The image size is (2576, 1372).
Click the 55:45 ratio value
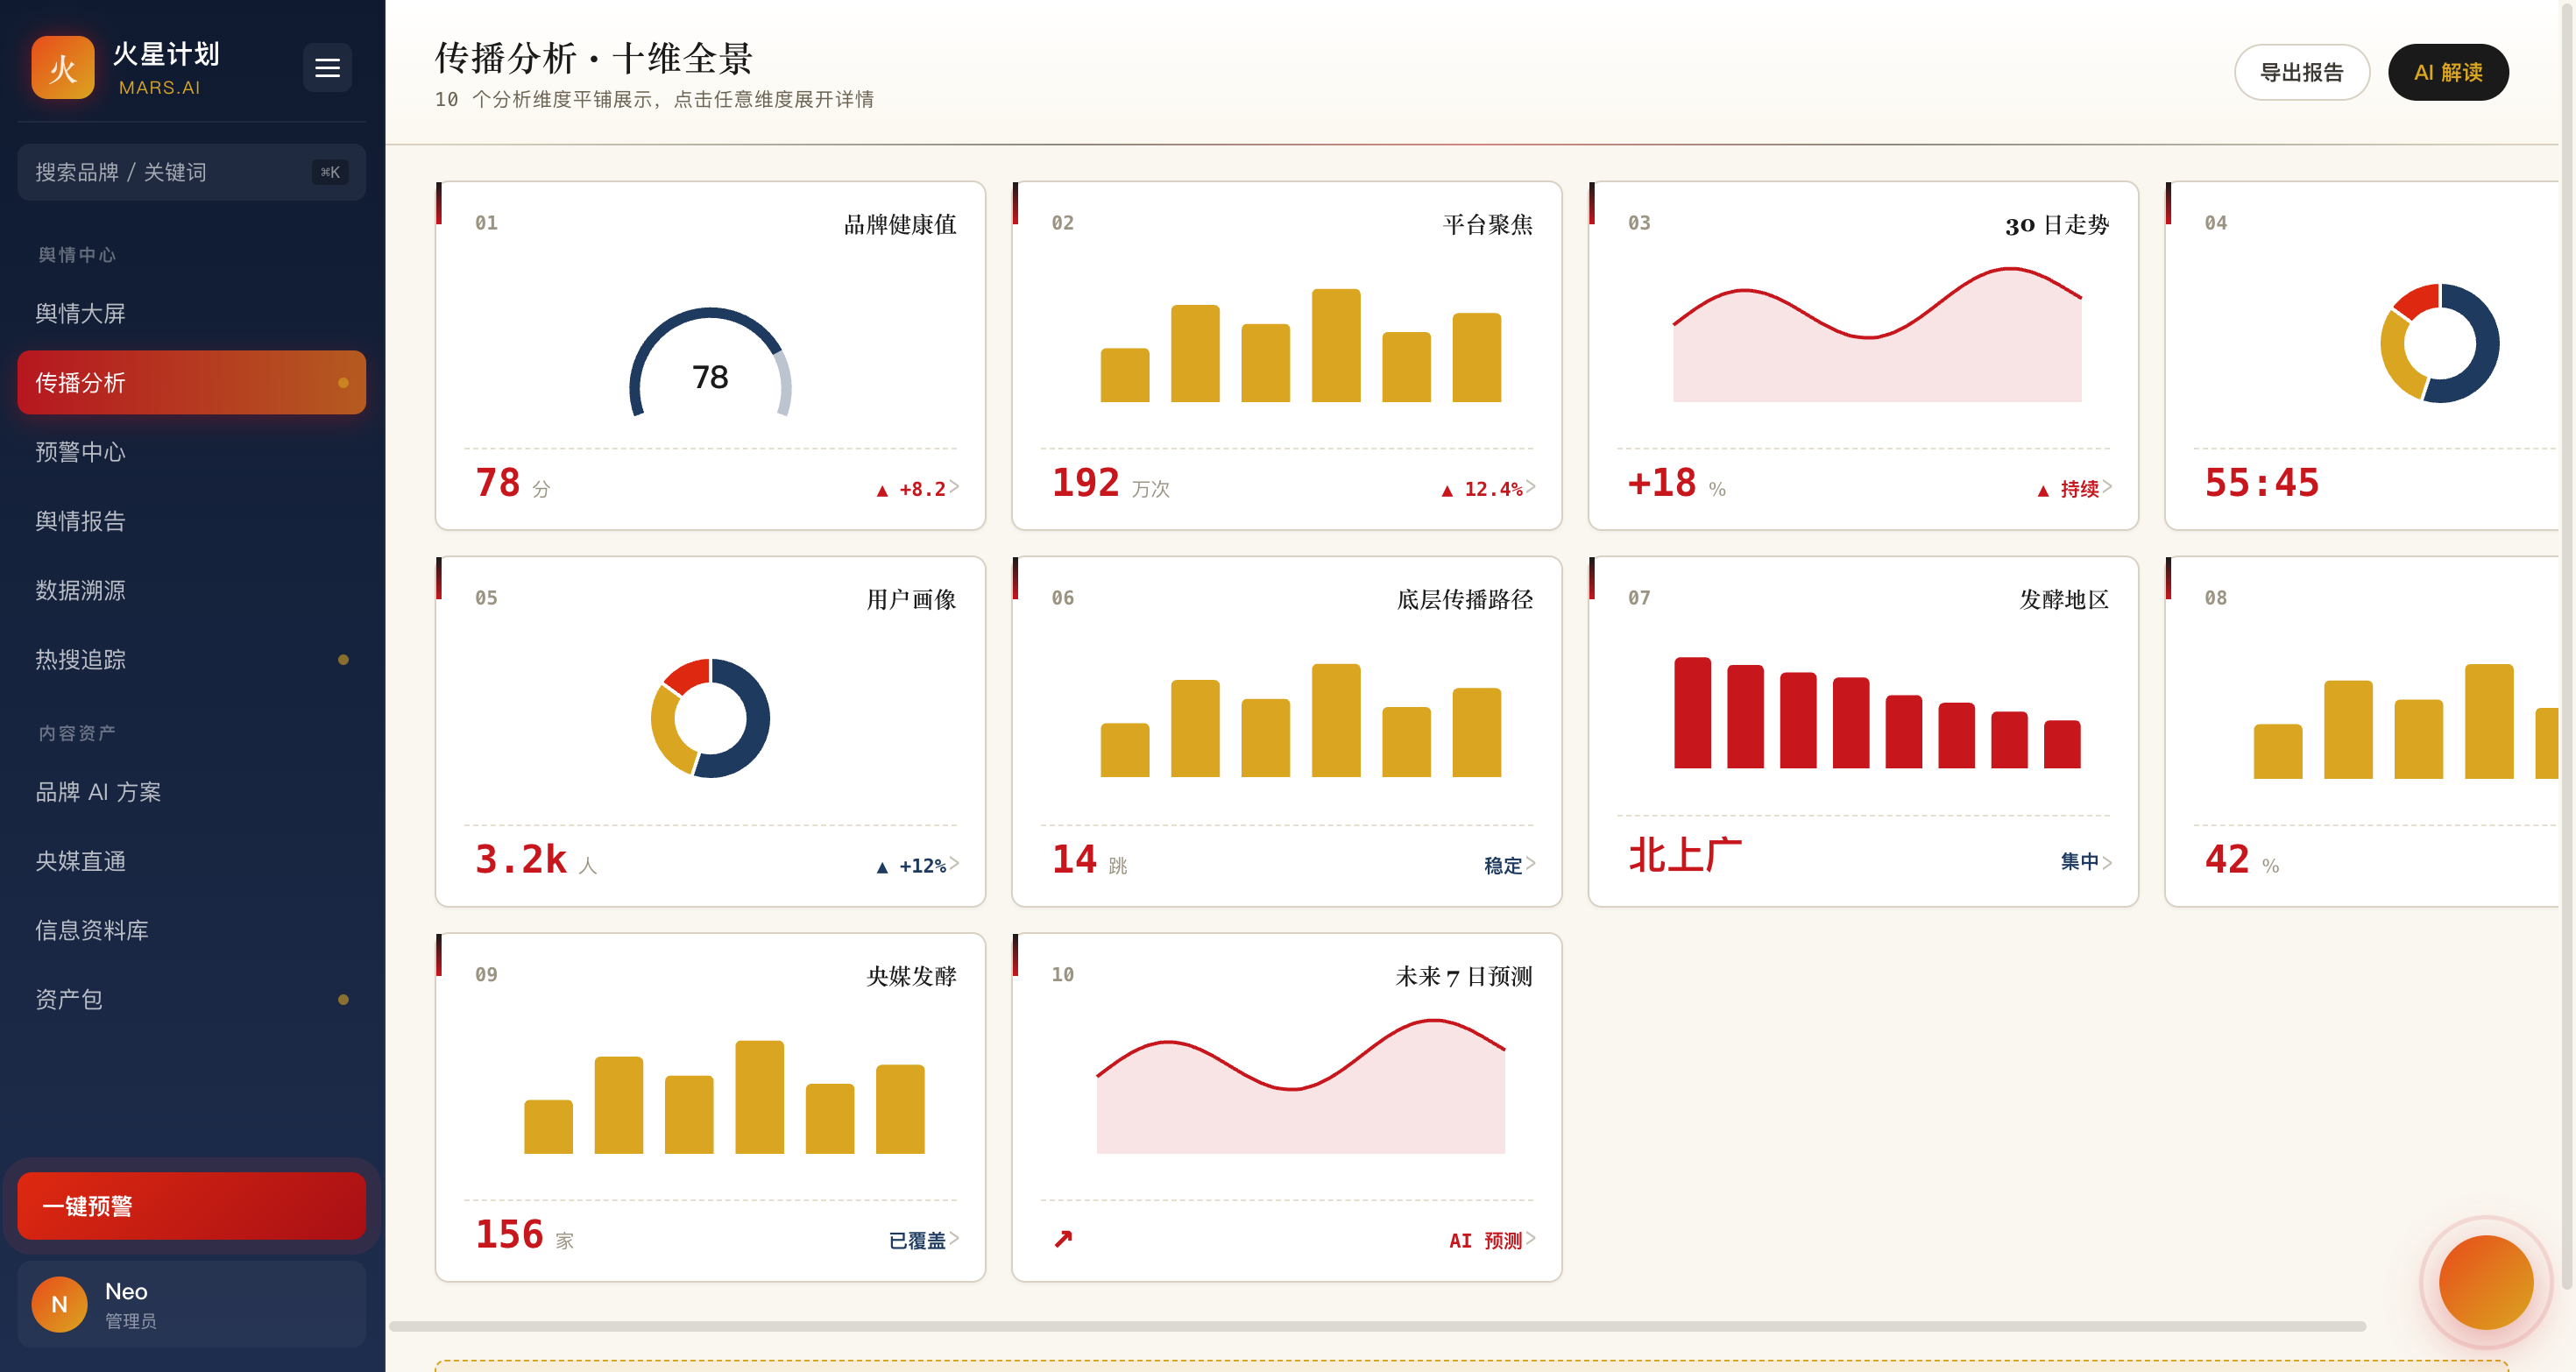(x=2262, y=483)
